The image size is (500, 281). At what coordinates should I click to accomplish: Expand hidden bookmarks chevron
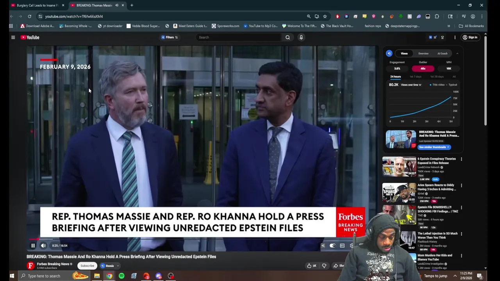pyautogui.click(x=448, y=26)
